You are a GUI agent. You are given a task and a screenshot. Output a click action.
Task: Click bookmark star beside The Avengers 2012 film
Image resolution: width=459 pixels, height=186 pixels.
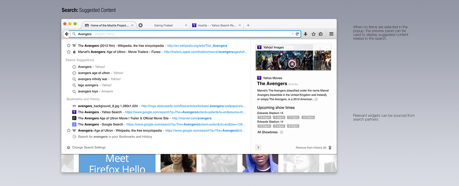pos(68,45)
